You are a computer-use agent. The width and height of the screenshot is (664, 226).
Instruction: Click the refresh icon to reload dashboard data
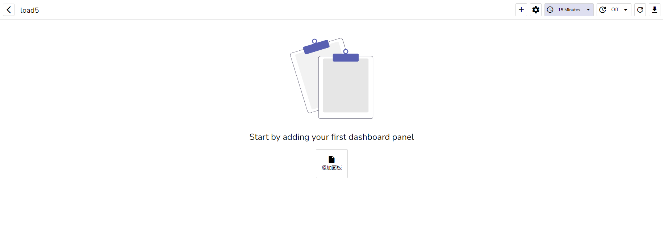coord(640,10)
